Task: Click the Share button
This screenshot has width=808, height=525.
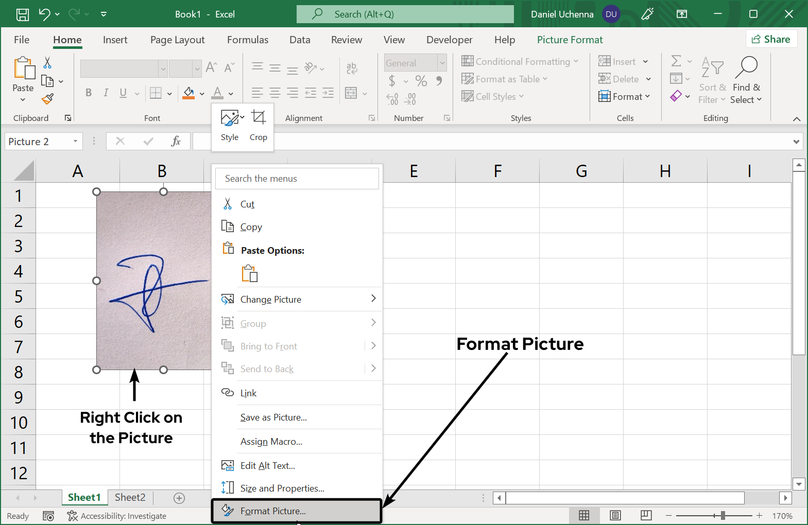Action: [771, 39]
